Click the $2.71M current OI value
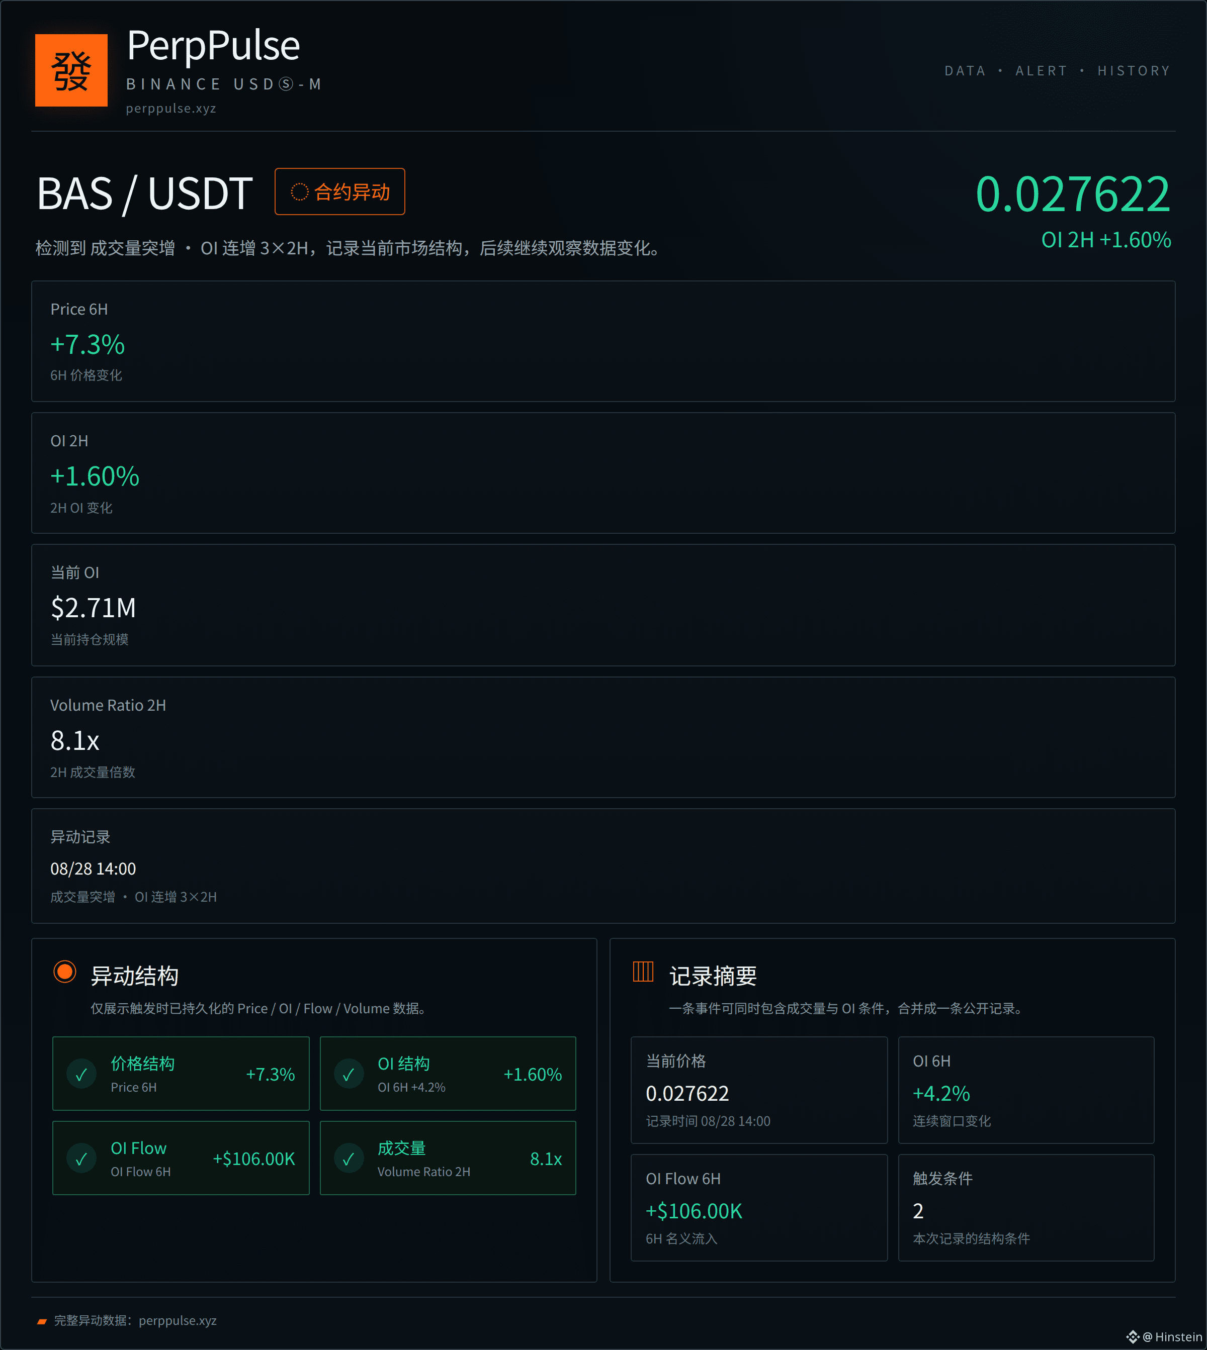Image resolution: width=1207 pixels, height=1350 pixels. click(x=94, y=608)
